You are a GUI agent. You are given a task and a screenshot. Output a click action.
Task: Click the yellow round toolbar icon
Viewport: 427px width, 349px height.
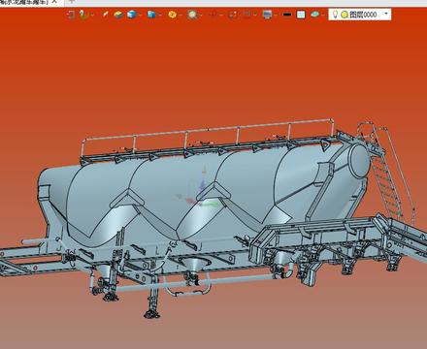tap(173, 15)
